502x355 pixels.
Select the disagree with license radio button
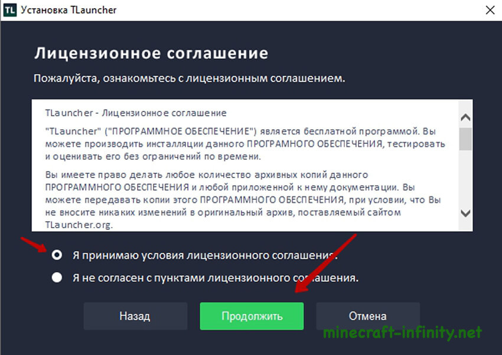(x=57, y=277)
